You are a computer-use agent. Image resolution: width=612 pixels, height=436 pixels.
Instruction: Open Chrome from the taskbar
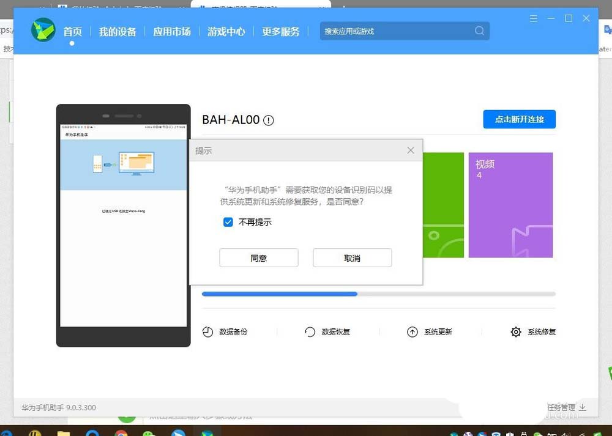coord(121,433)
